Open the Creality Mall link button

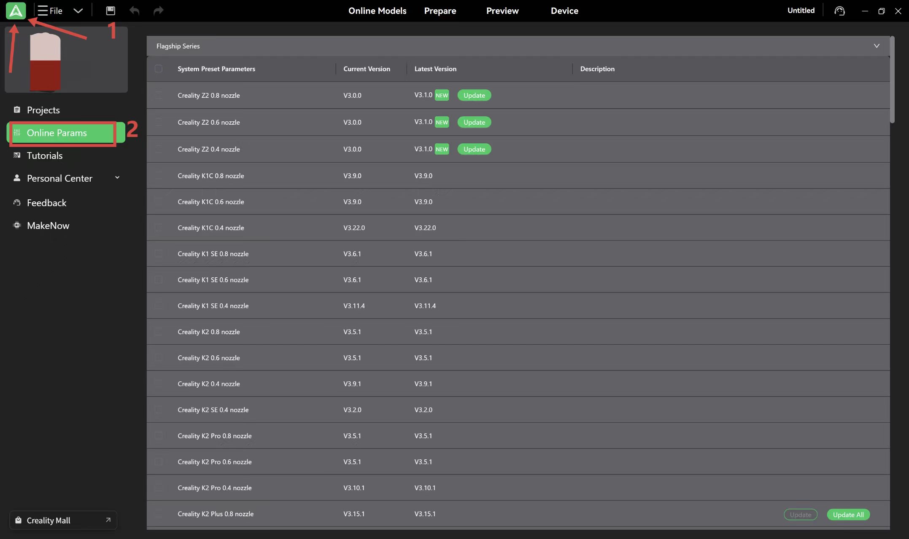63,520
